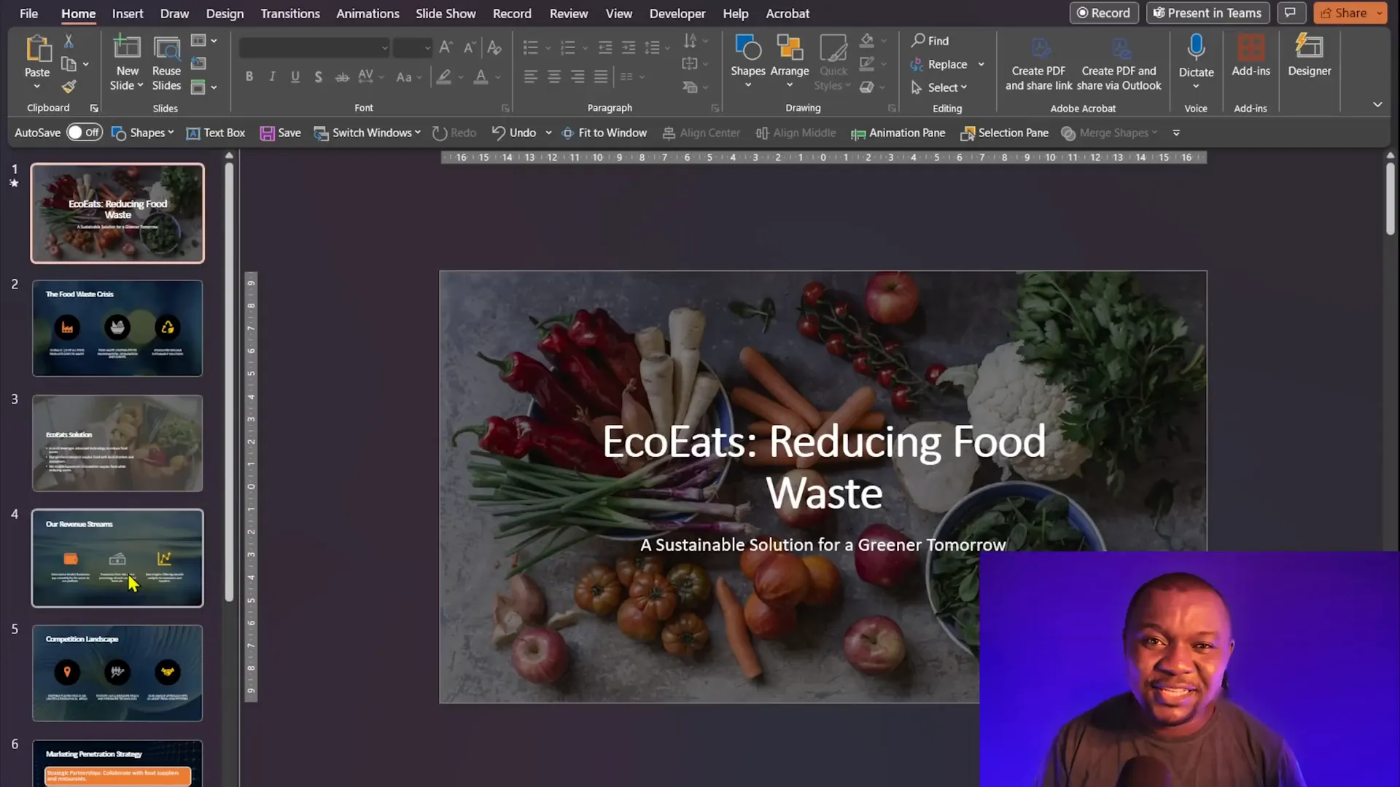Image resolution: width=1400 pixels, height=787 pixels.
Task: Justify the paragraph text
Action: coord(601,77)
